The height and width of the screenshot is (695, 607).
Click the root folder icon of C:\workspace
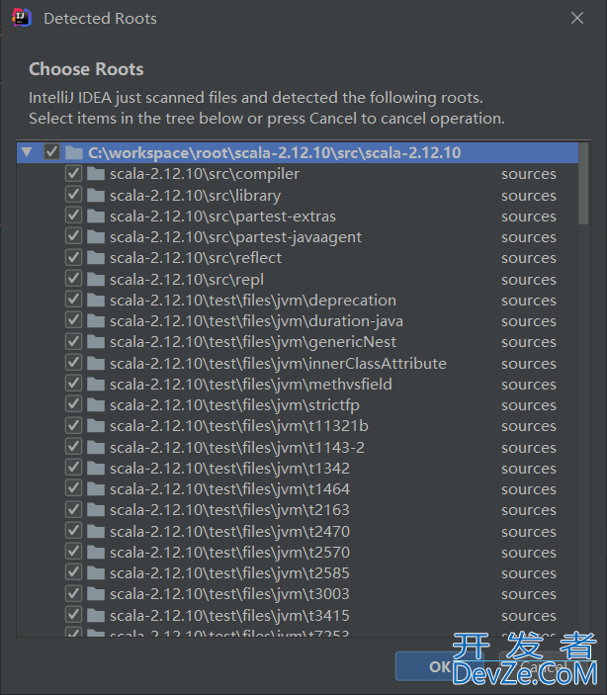[x=74, y=153]
